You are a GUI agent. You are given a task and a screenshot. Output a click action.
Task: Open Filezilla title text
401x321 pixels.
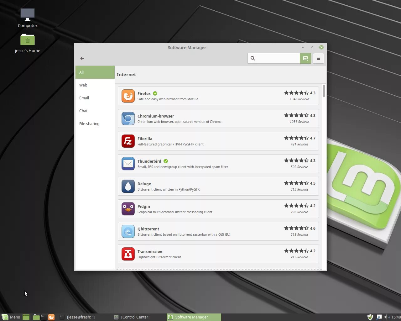145,139
